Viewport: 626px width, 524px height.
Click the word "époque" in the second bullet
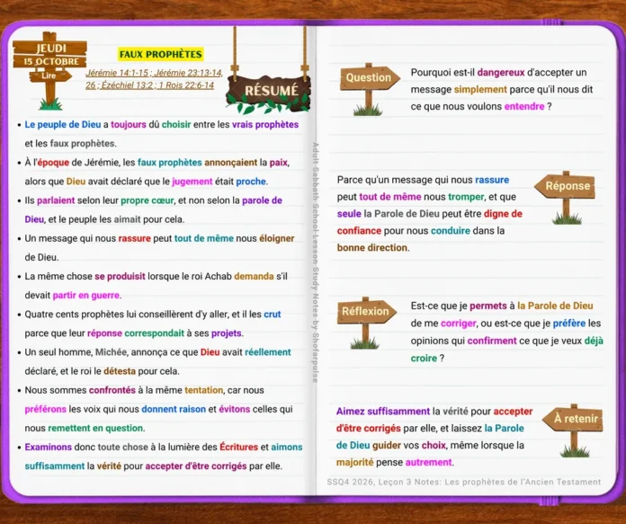[x=53, y=163]
